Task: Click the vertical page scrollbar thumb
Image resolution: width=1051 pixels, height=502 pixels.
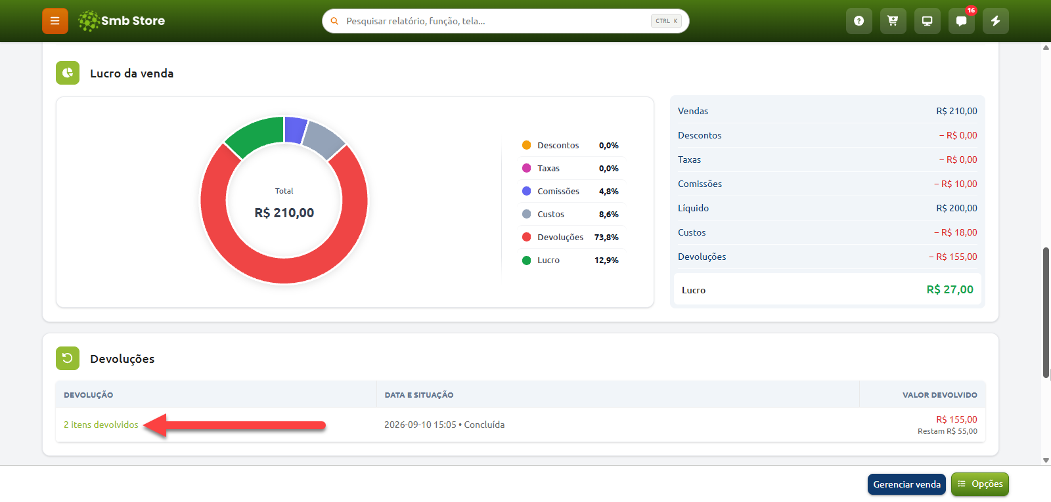Action: pyautogui.click(x=1046, y=312)
